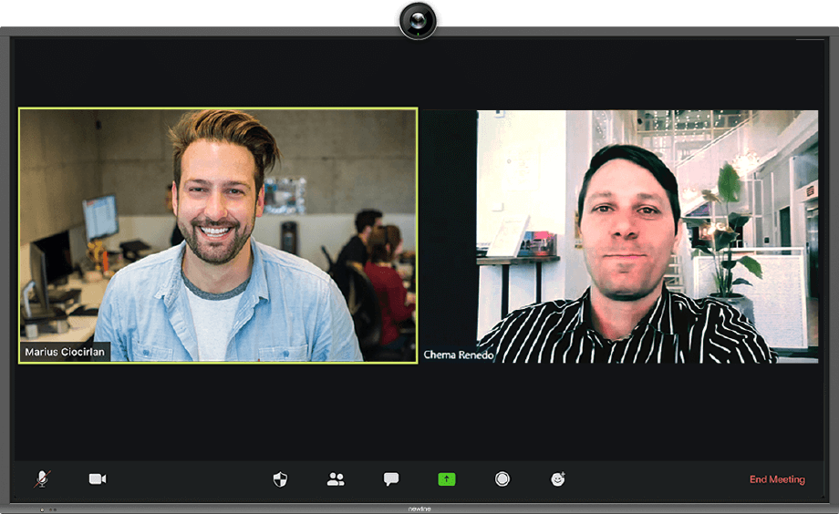Unmute the microphone in the toolbar
This screenshot has height=514, width=839.
pyautogui.click(x=42, y=478)
